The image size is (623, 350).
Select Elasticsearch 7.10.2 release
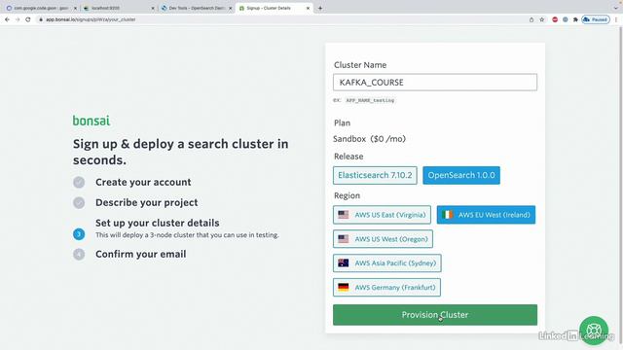point(375,175)
